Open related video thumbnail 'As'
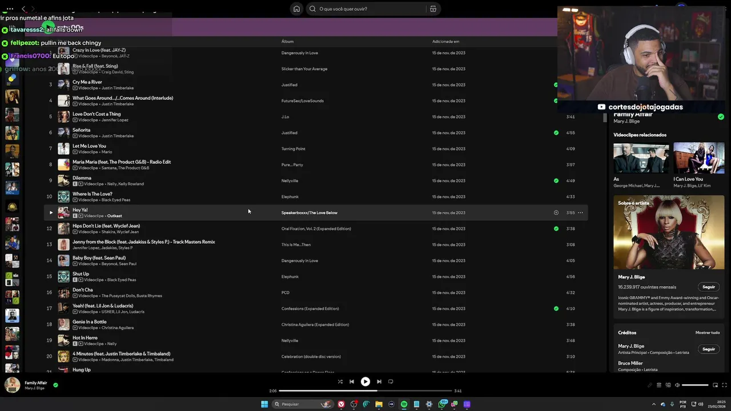The height and width of the screenshot is (411, 731). point(641,158)
